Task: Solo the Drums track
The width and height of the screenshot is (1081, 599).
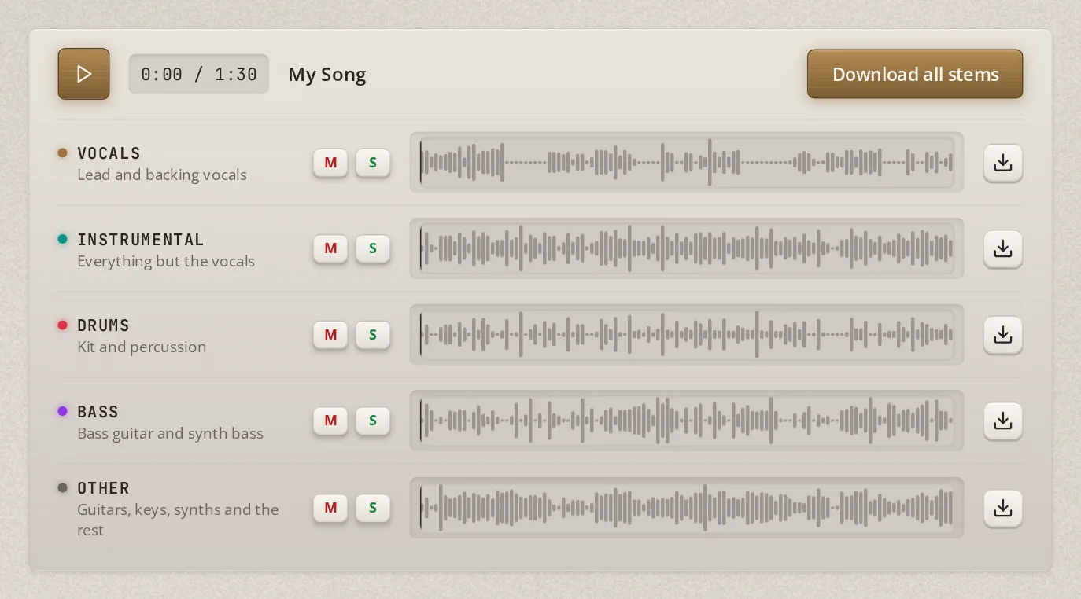Action: point(373,335)
